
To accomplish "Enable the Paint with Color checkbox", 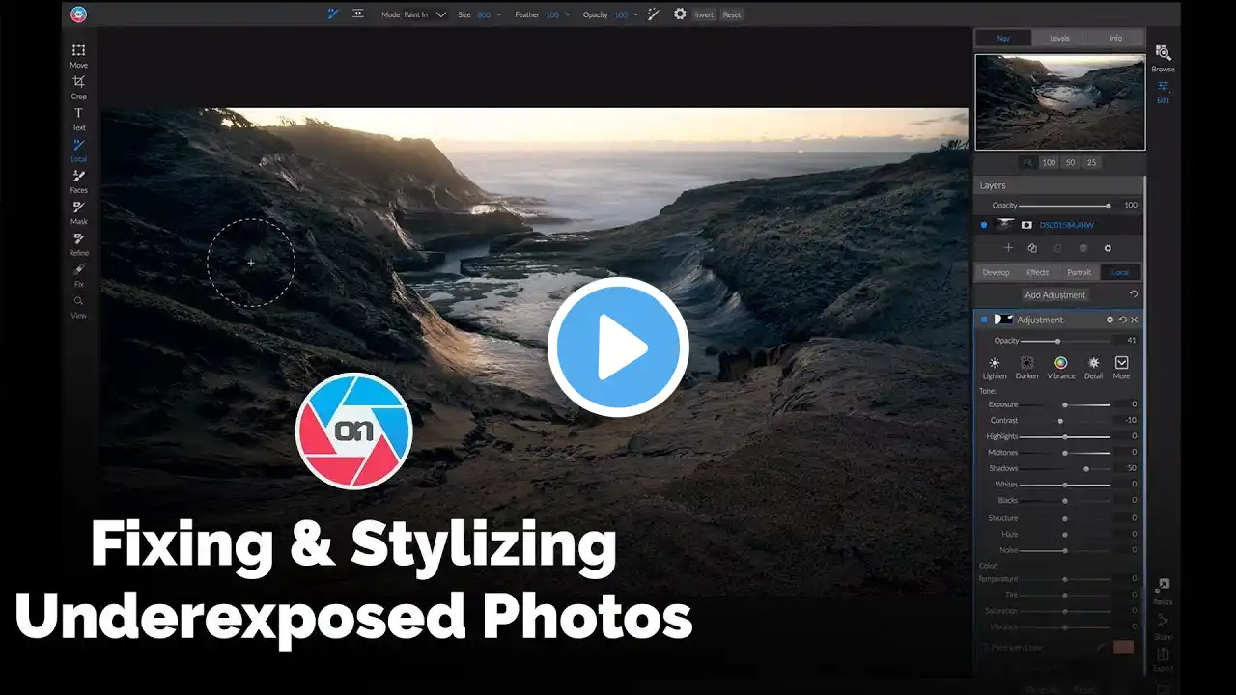I will (984, 647).
